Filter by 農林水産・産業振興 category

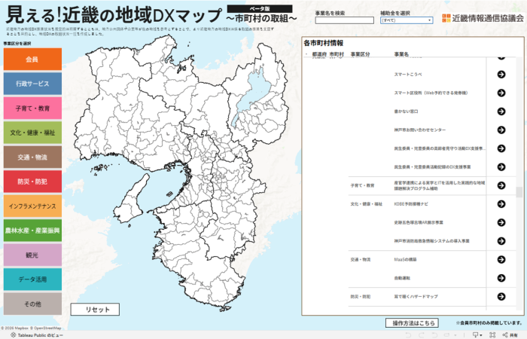pyautogui.click(x=32, y=231)
